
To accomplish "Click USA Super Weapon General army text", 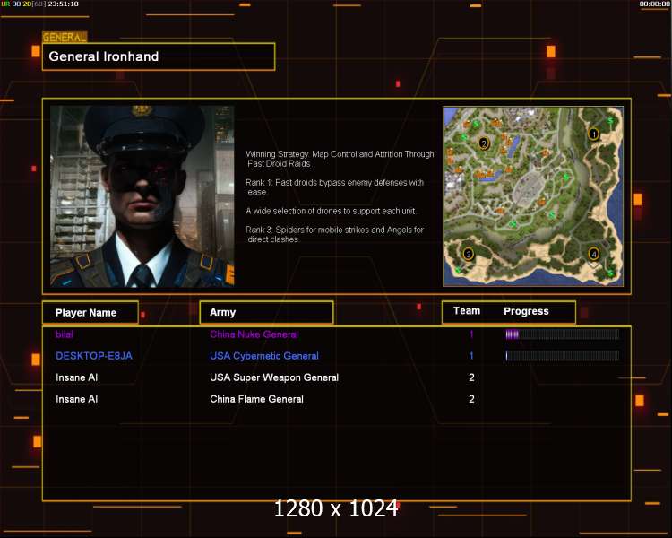I will point(274,377).
